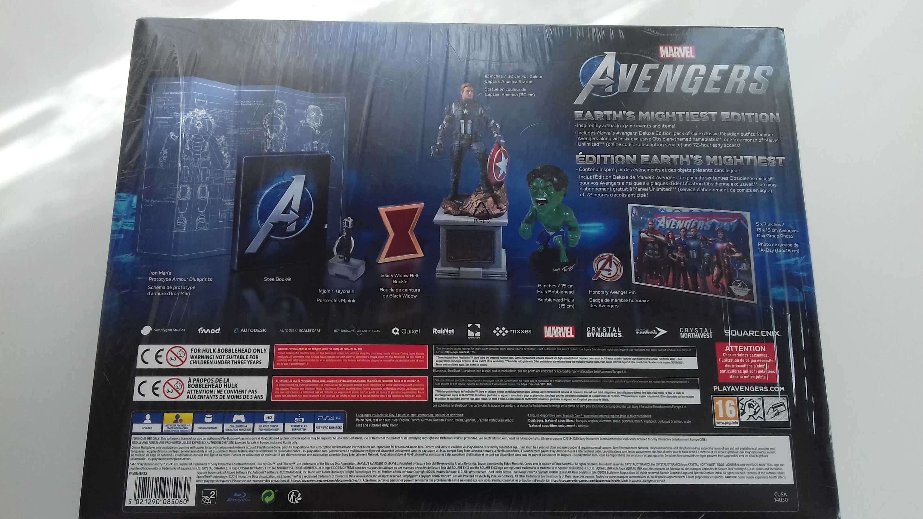Click the "Honorary Avenger Pin" caption
923x519 pixels.
(x=612, y=292)
